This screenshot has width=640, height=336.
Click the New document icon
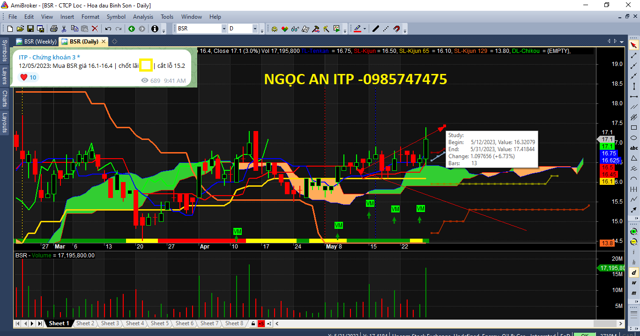(11, 29)
